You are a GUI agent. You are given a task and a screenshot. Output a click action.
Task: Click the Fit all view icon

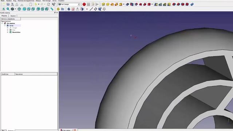4,9
